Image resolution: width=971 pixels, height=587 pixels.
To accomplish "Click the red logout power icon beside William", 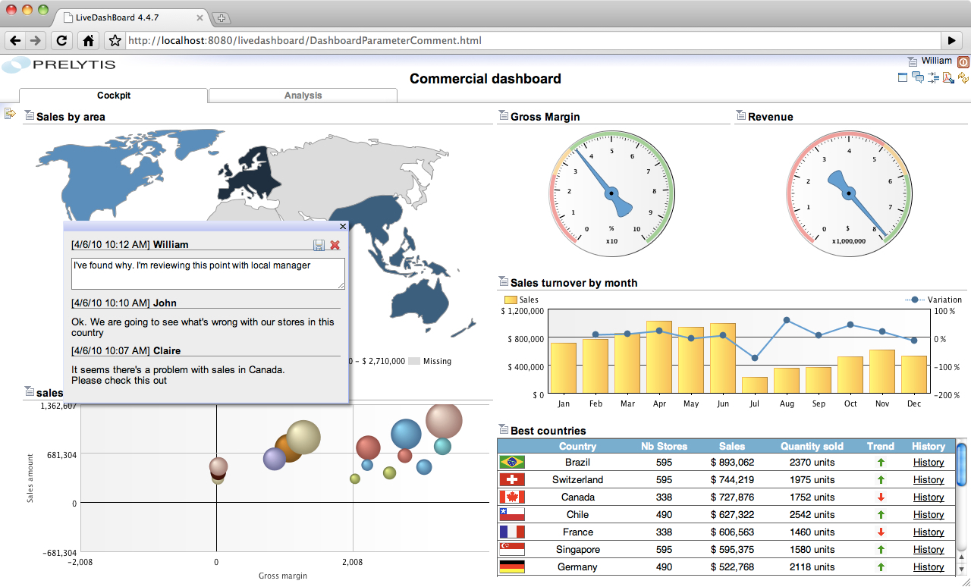I will pos(963,62).
